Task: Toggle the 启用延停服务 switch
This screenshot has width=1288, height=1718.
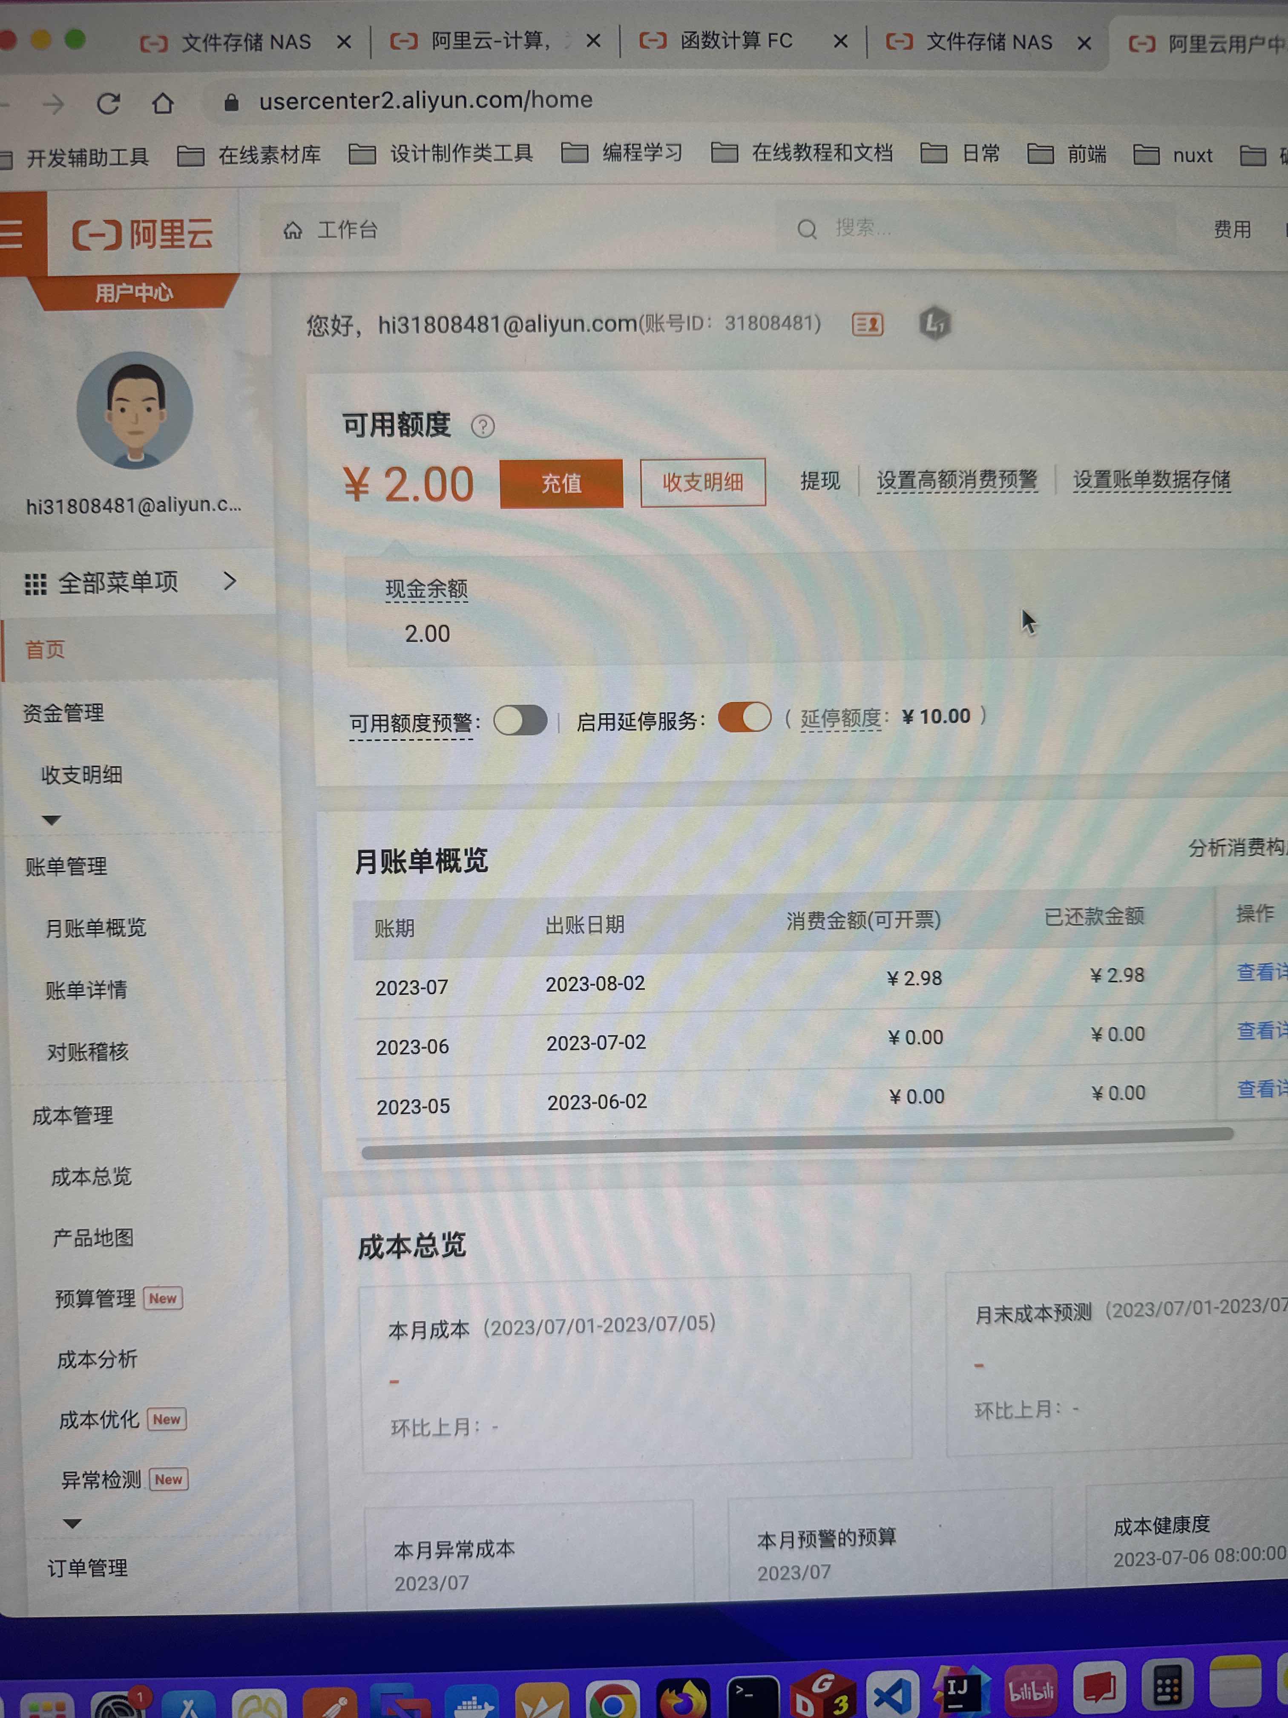Action: click(744, 717)
